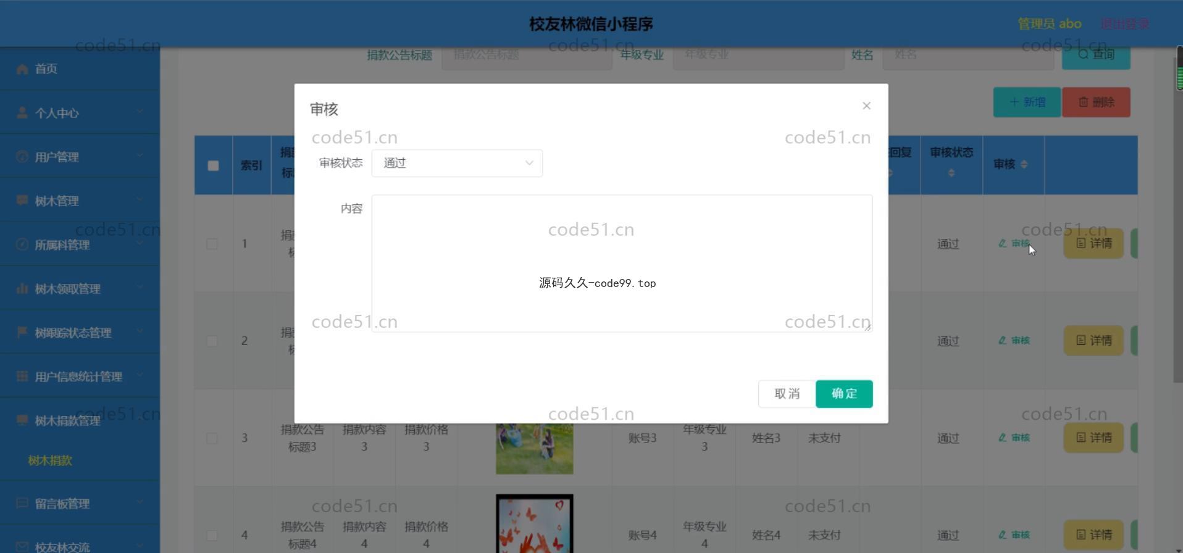This screenshot has width=1183, height=553.
Task: Click the bar chart icon beside 树木领取管理
Action: click(x=22, y=288)
